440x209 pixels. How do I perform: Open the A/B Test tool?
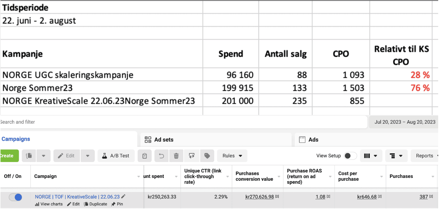point(115,156)
